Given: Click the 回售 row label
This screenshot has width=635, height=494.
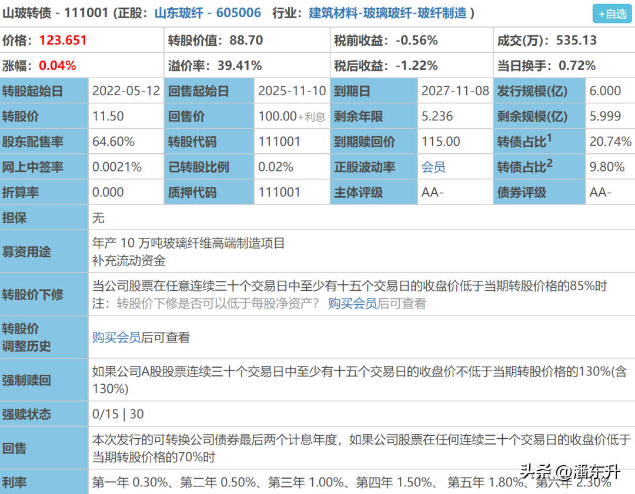Looking at the screenshot, I should coord(44,448).
